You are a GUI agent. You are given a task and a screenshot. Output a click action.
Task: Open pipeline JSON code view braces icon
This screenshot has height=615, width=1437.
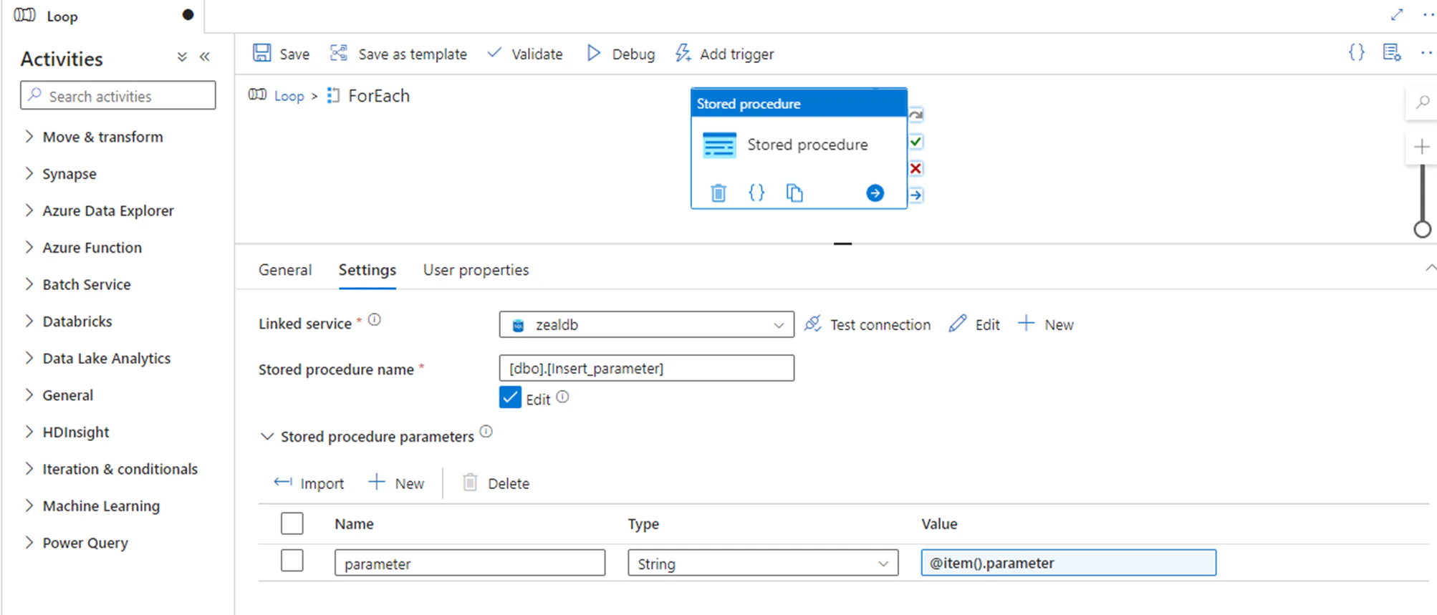(x=1356, y=52)
